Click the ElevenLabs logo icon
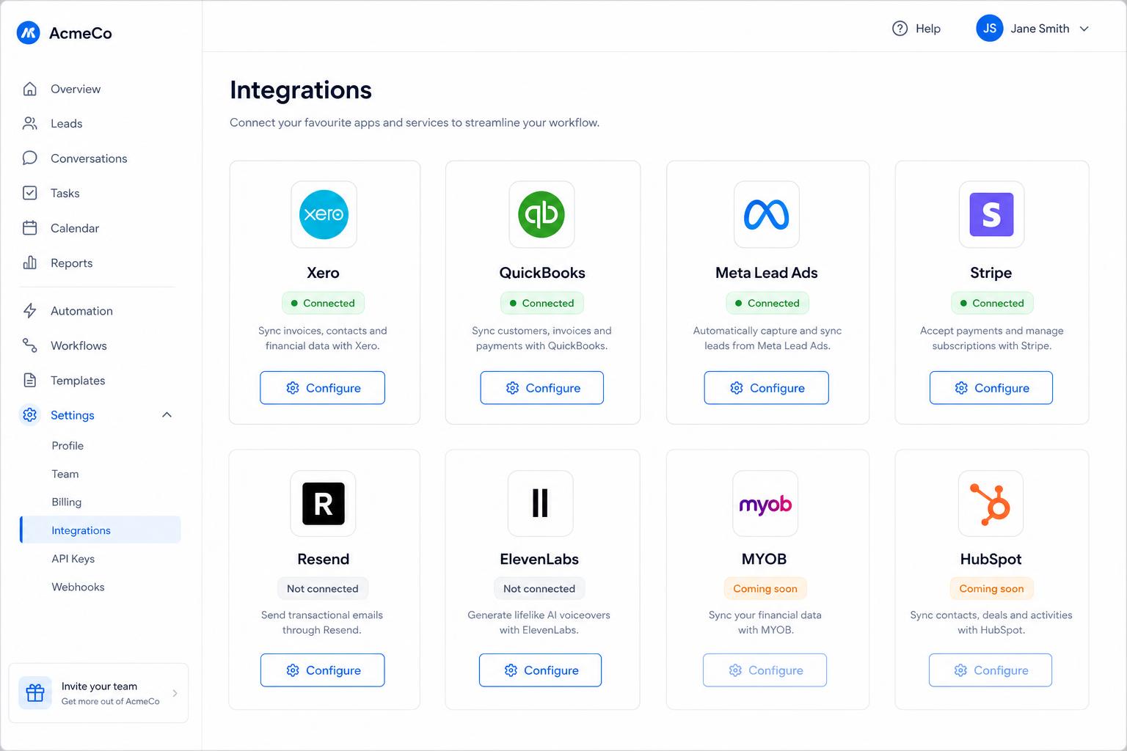This screenshot has width=1127, height=751. point(540,504)
